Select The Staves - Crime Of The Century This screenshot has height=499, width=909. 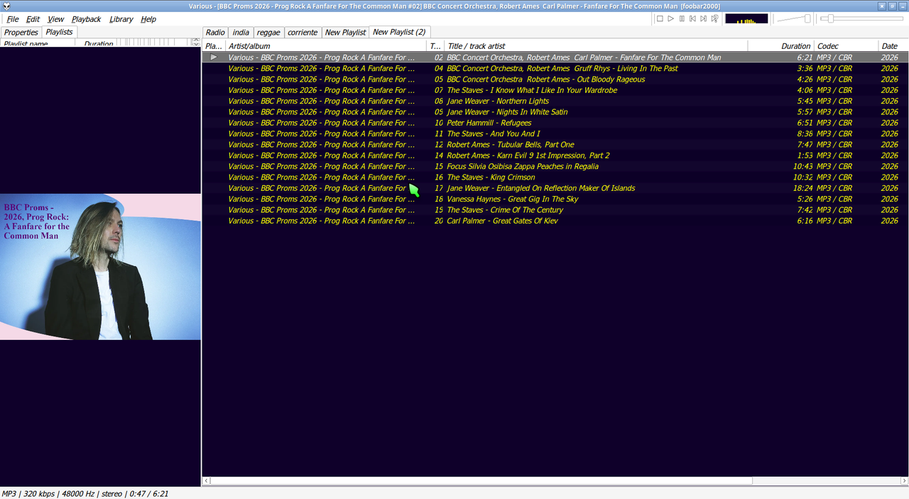(555, 210)
